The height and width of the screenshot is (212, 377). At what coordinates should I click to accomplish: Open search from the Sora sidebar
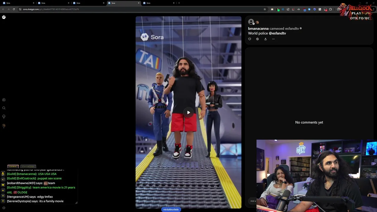(x=4, y=108)
